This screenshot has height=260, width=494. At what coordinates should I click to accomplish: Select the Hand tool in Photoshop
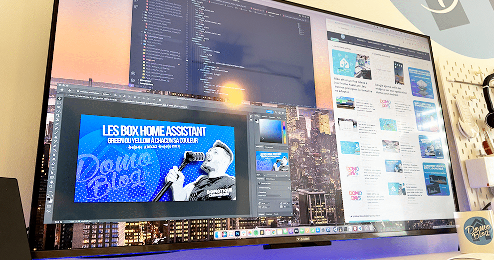pyautogui.click(x=52, y=182)
